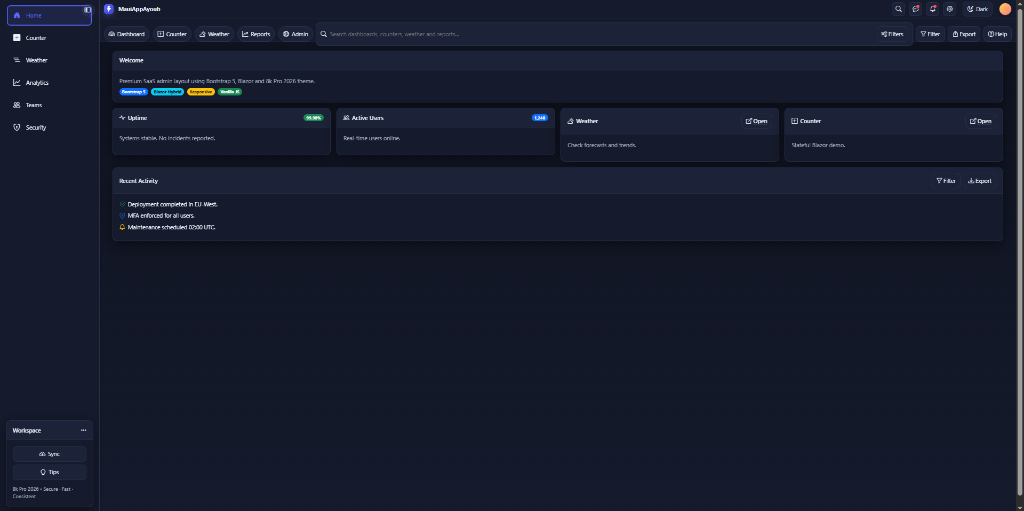The width and height of the screenshot is (1024, 511).
Task: Click the MauiAppAyoub lightning logo
Action: click(x=109, y=9)
